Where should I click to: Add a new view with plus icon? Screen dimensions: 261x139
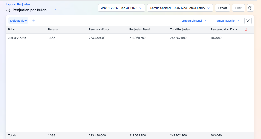click(34, 21)
